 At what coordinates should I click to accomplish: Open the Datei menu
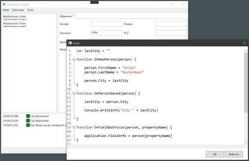tap(6, 10)
